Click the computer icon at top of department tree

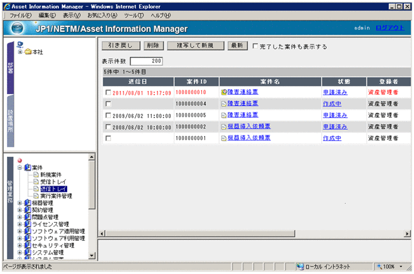(x=20, y=45)
